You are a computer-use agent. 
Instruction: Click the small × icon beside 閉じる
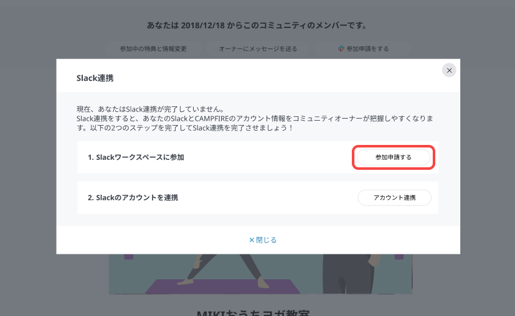coord(252,239)
